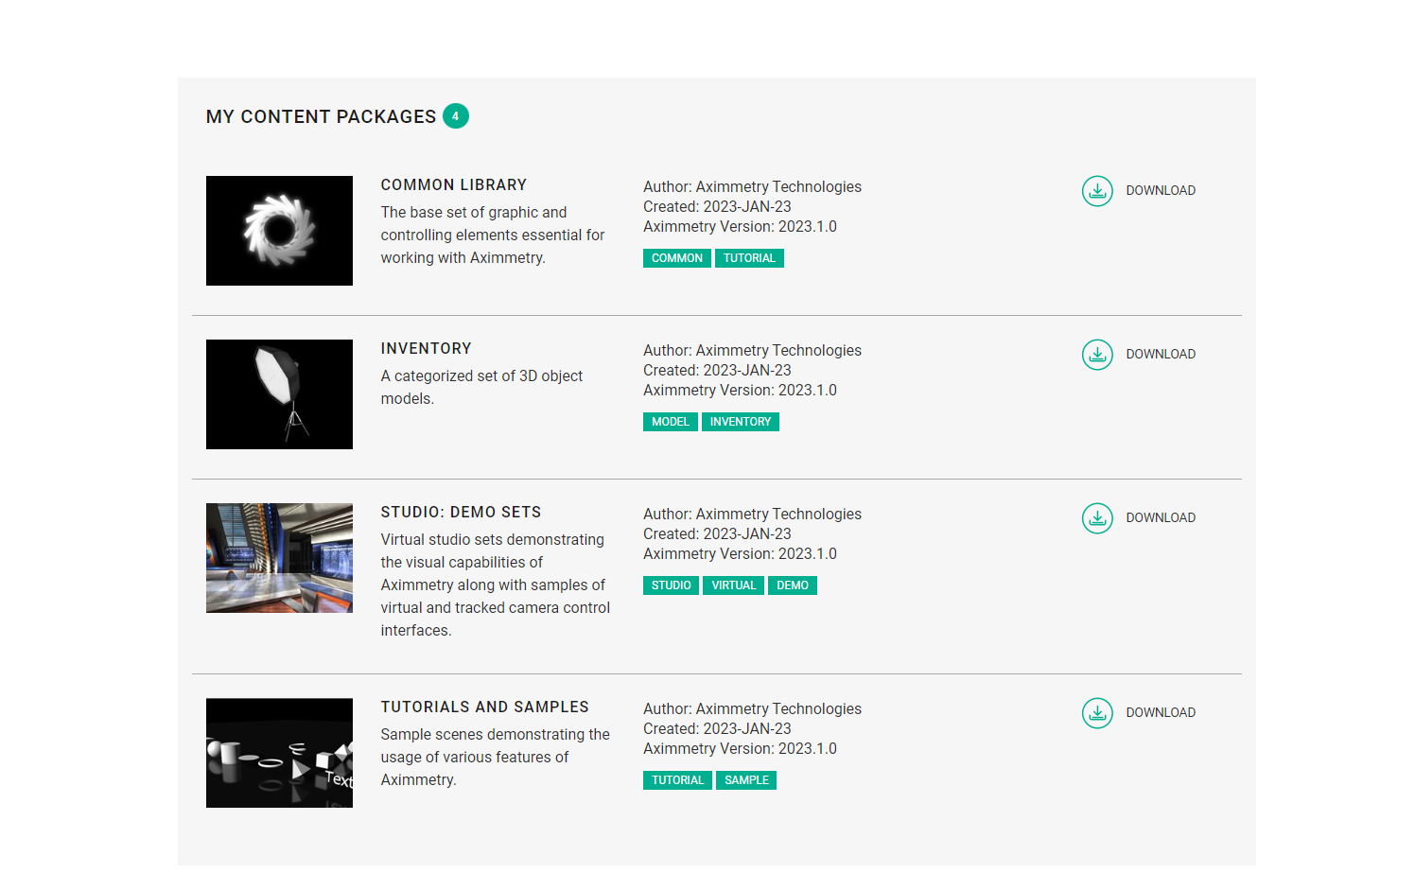Screen dimensions: 1415x873
Task: Click Created date in Inventory row
Action: point(717,371)
